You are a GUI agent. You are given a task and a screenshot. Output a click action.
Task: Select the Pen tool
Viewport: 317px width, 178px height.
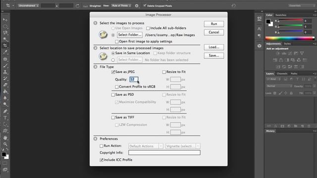point(5,111)
